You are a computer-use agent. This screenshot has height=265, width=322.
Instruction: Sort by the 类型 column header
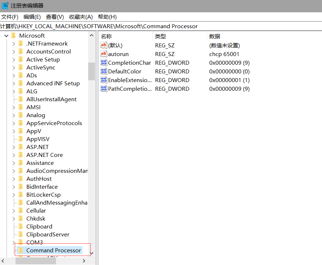pyautogui.click(x=180, y=37)
